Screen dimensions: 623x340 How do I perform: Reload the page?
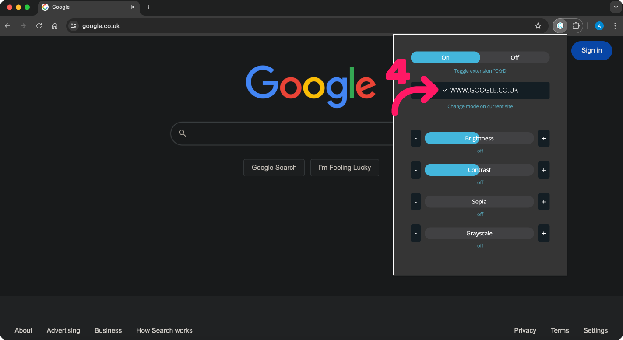pyautogui.click(x=39, y=26)
